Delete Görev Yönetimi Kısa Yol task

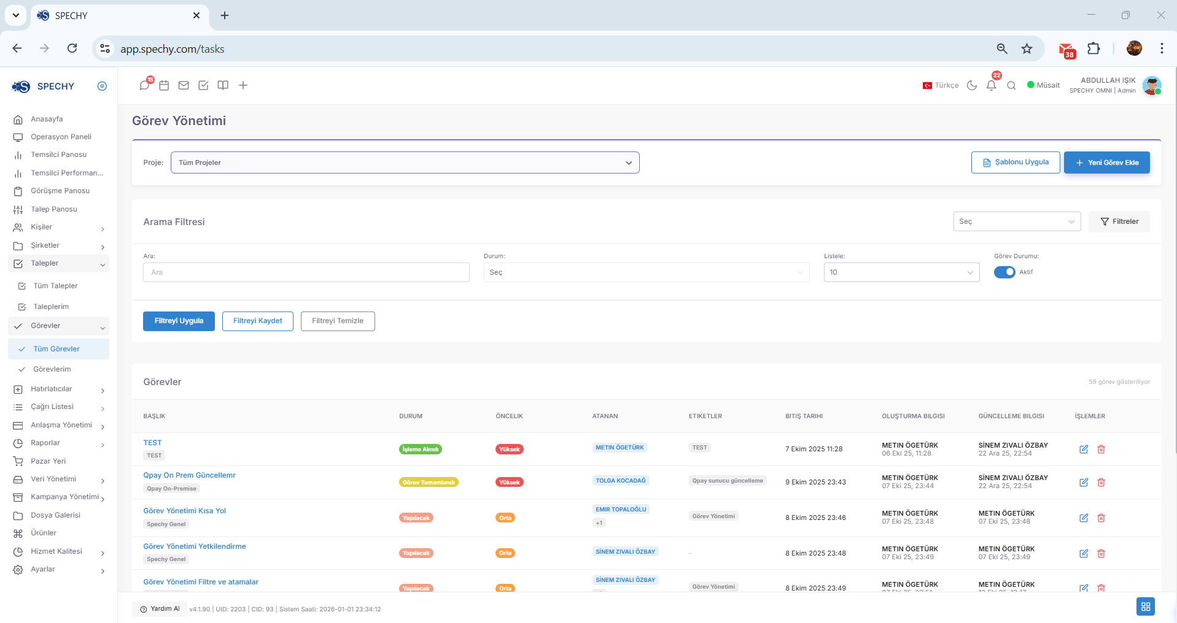tap(1101, 518)
